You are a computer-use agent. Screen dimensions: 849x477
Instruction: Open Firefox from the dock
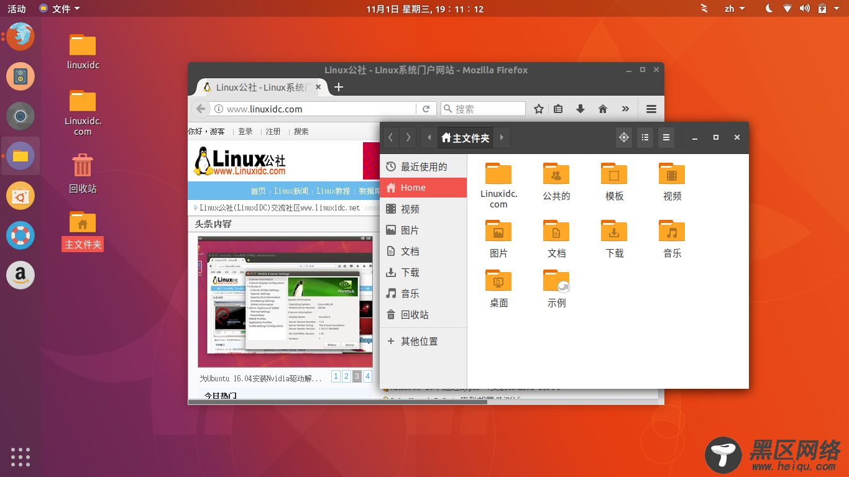tap(21, 37)
